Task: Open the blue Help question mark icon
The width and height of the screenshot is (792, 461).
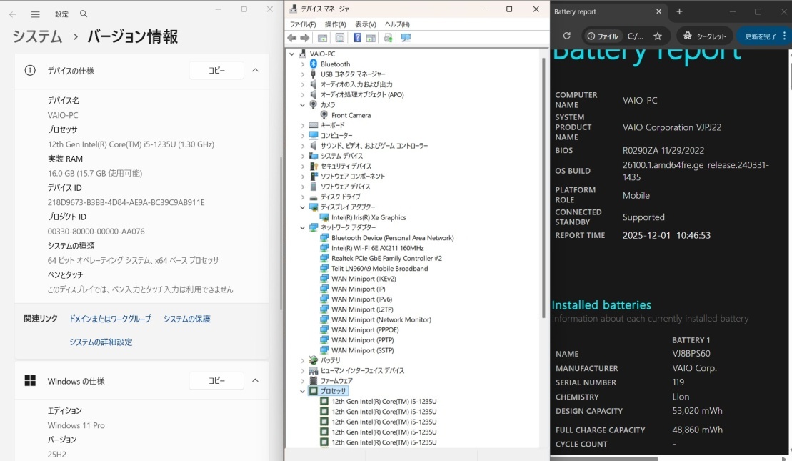Action: click(x=357, y=38)
